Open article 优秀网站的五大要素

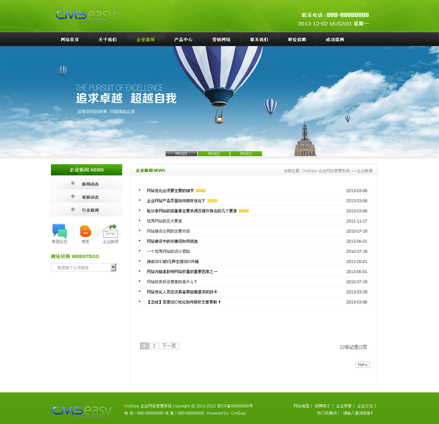(x=164, y=221)
